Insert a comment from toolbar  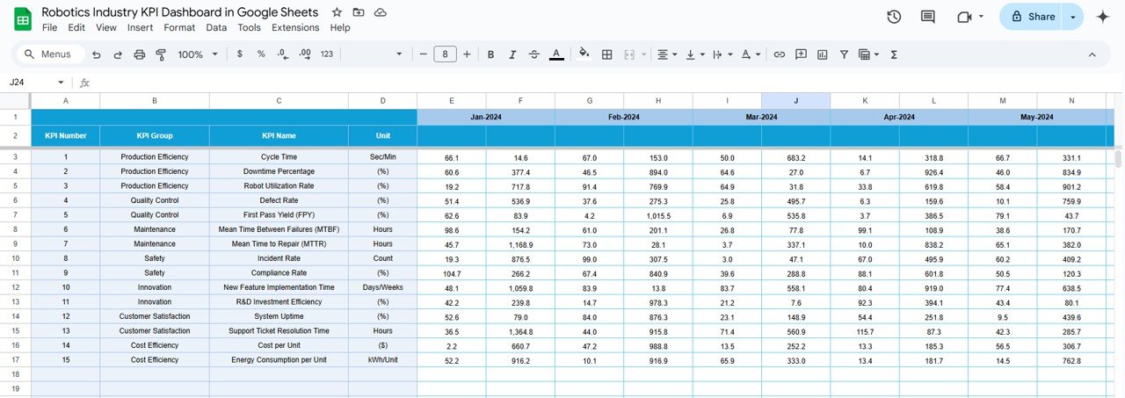[801, 54]
